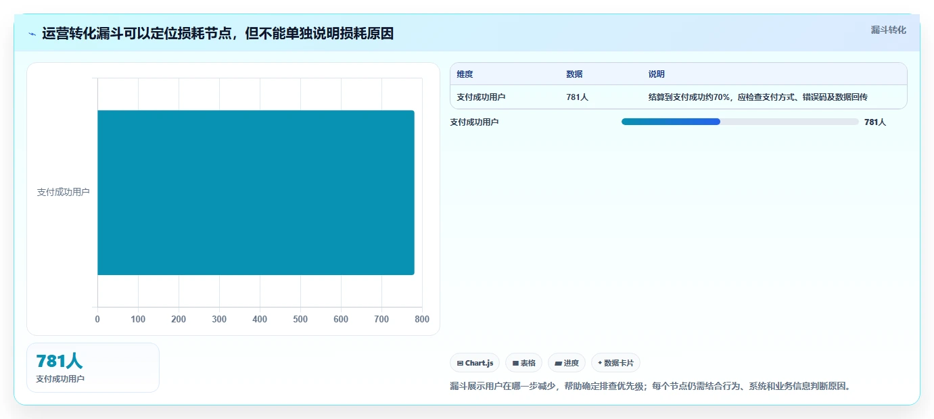This screenshot has width=934, height=419.
Task: Click the 支付成功用户 table cell
Action: (x=481, y=97)
